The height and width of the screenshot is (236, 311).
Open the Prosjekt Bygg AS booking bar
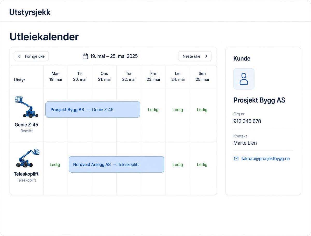(x=93, y=109)
